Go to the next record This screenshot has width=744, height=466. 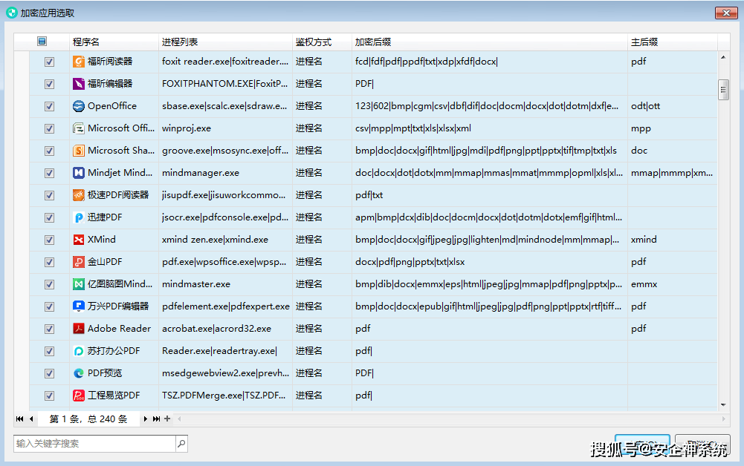[145, 419]
